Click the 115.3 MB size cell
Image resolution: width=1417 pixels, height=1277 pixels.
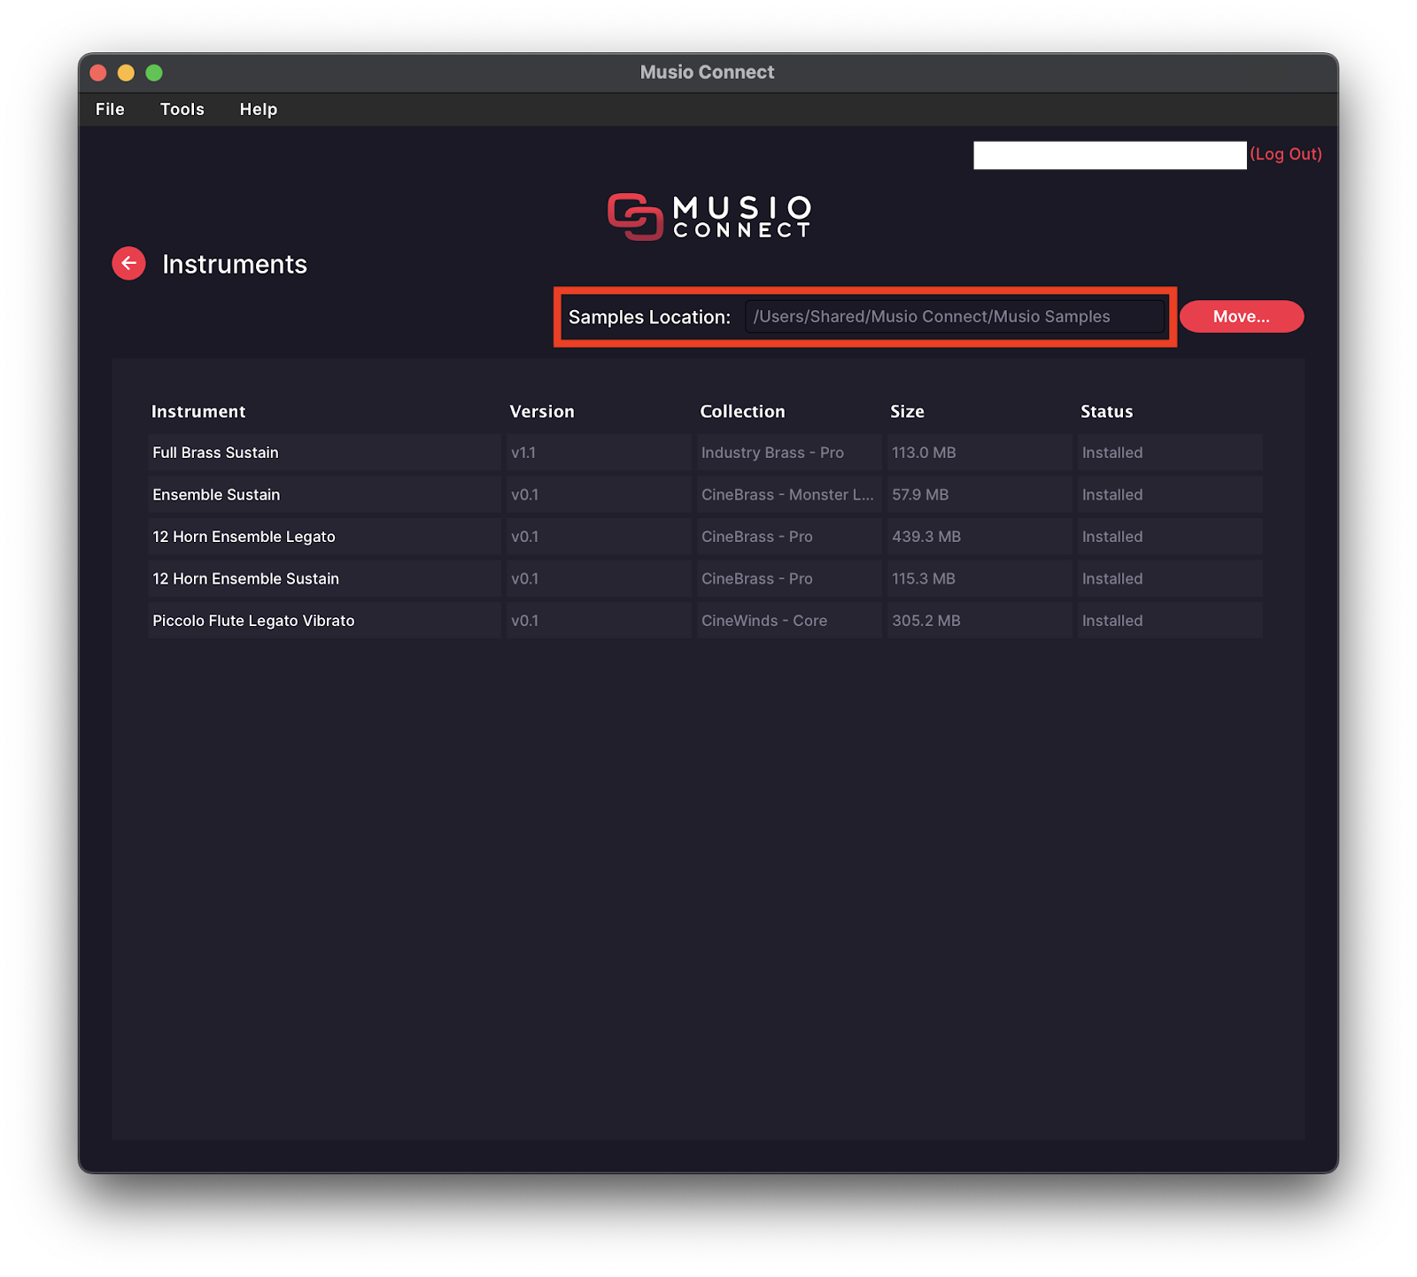point(980,578)
